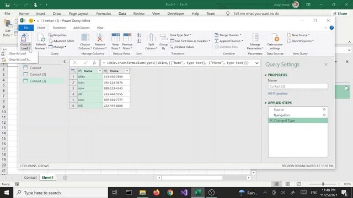Select the Contact (2) query

(38, 74)
